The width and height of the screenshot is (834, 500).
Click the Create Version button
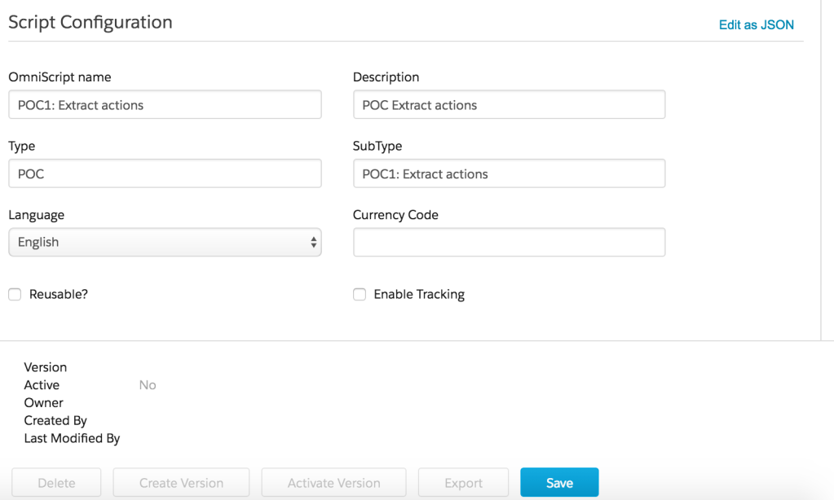(181, 483)
